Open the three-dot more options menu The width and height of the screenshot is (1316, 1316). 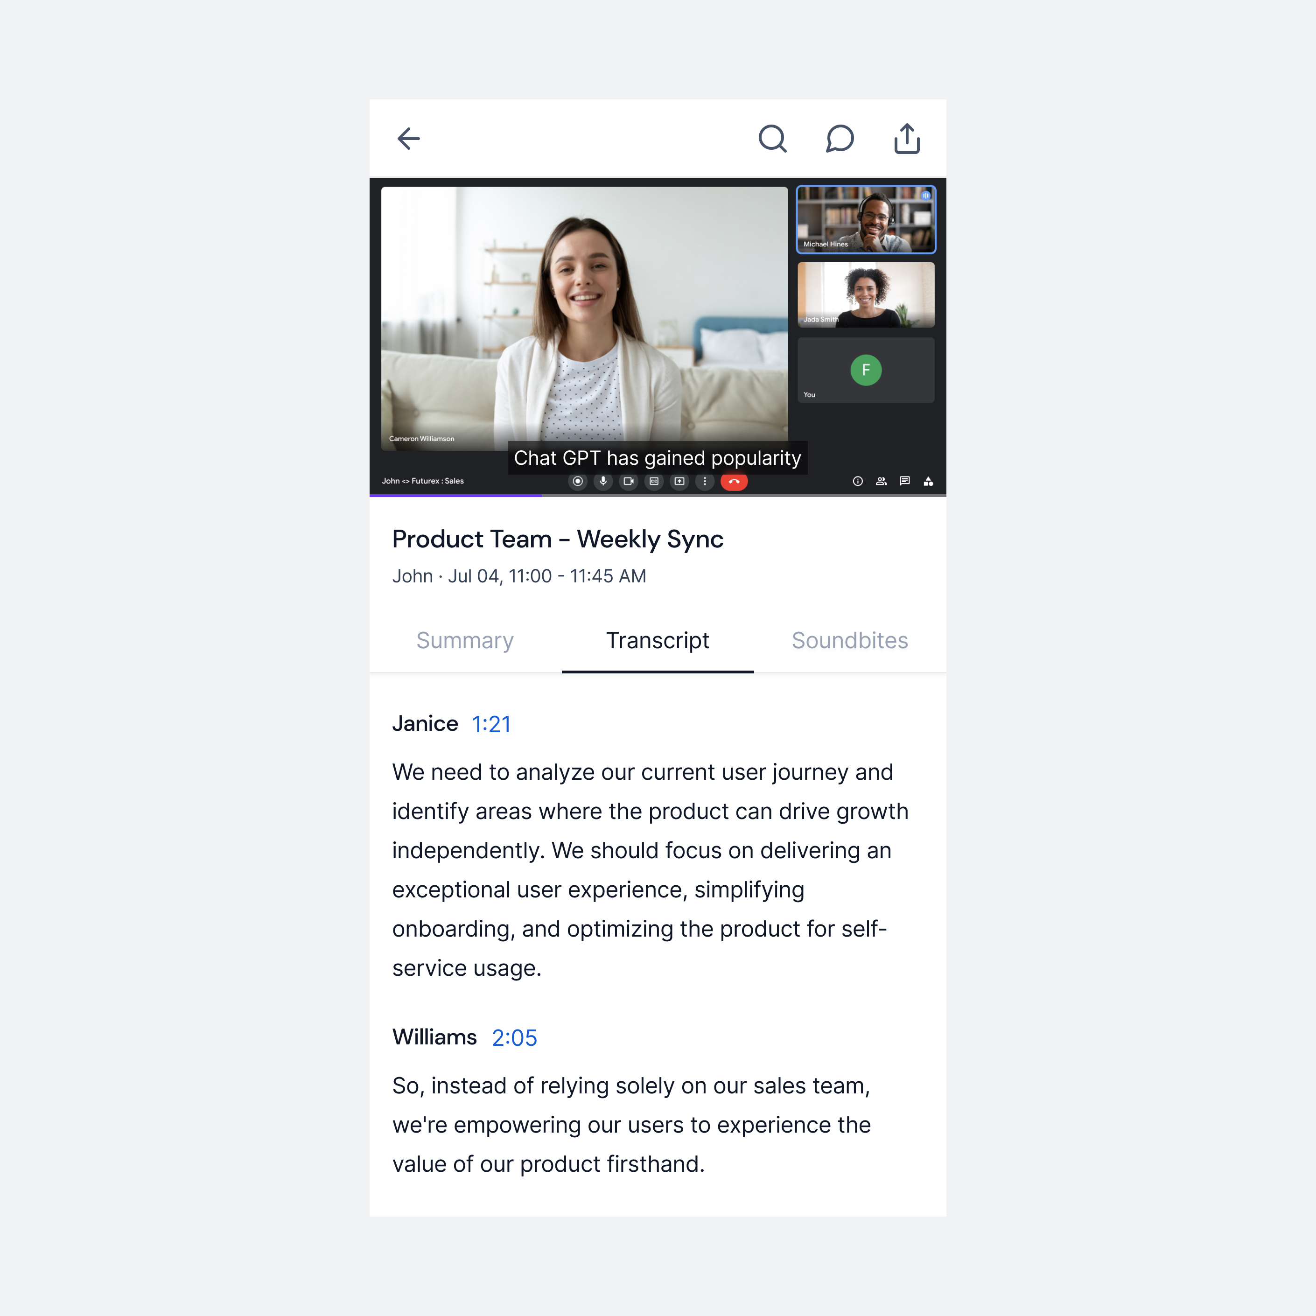coord(705,482)
